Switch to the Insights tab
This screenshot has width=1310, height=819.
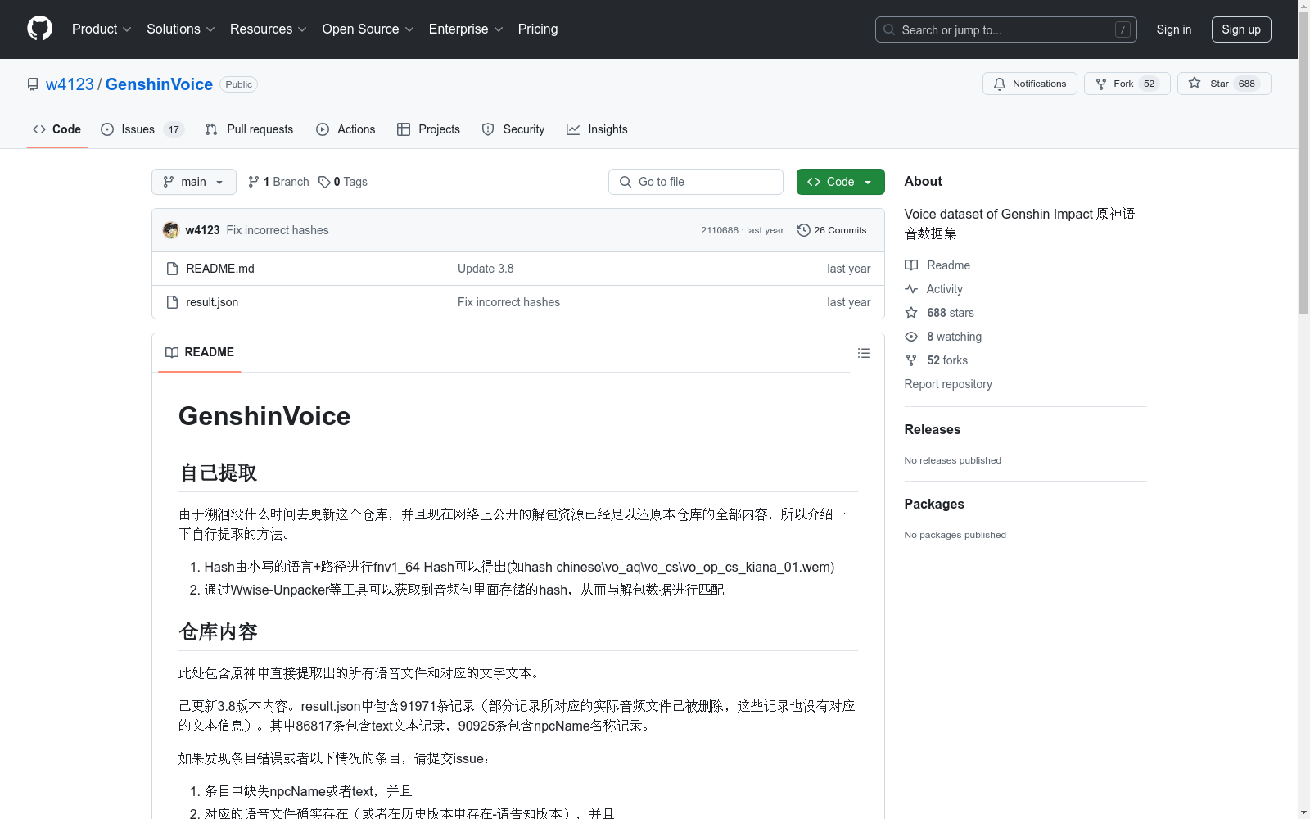coord(597,129)
